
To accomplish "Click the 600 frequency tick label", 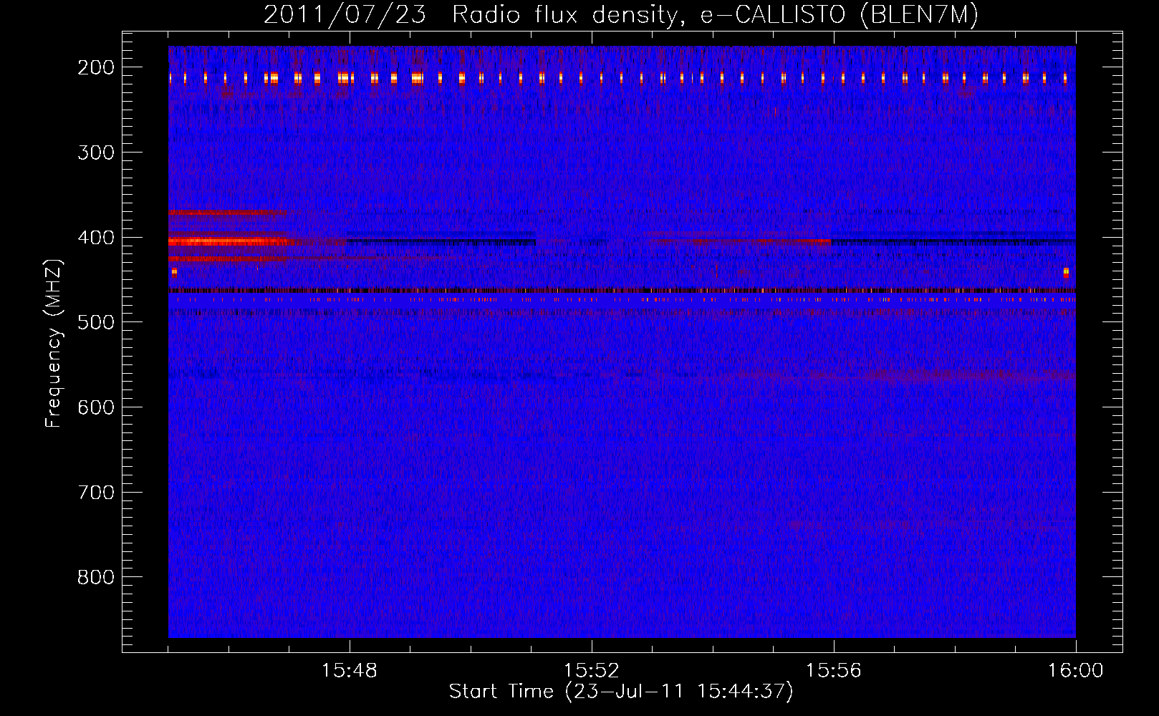I will pyautogui.click(x=96, y=407).
